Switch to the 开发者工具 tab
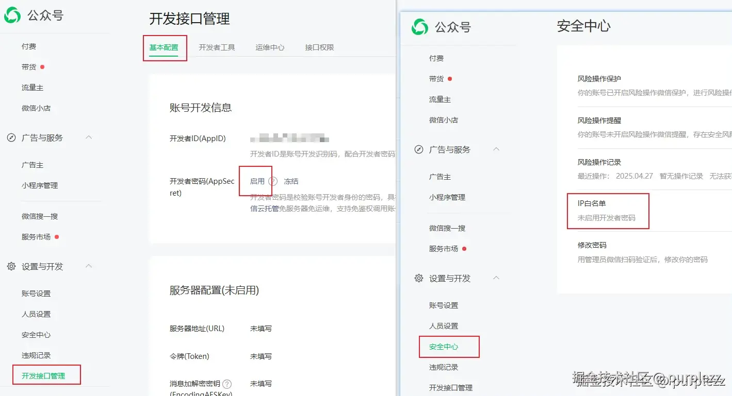Image resolution: width=732 pixels, height=396 pixels. 217,47
